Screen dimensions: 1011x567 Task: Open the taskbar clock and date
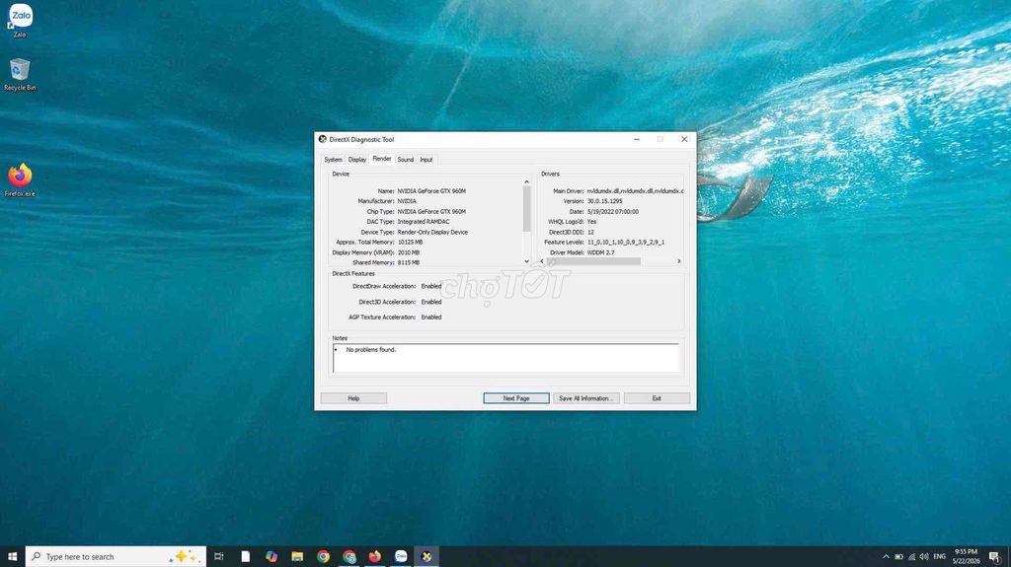click(x=966, y=557)
